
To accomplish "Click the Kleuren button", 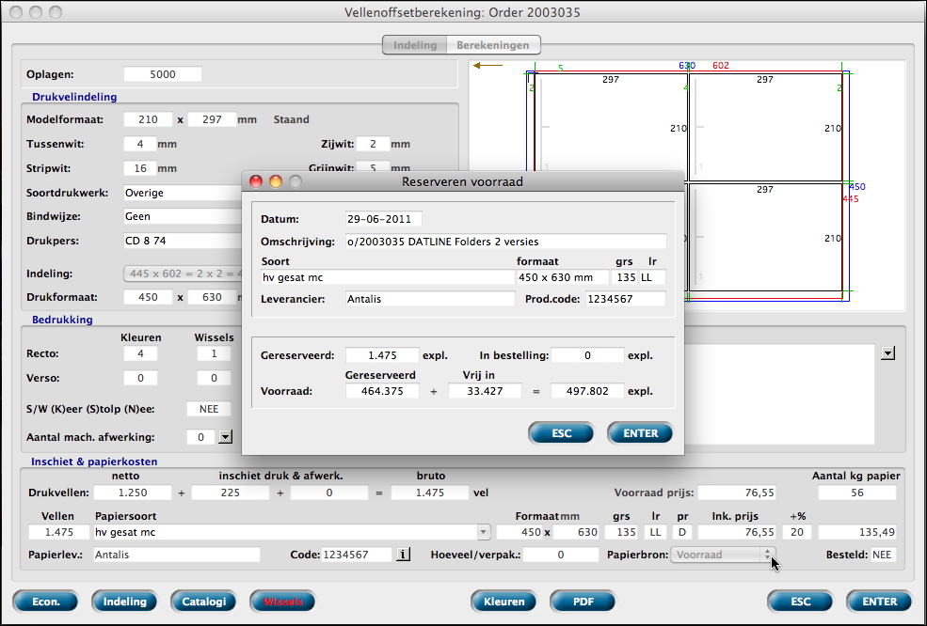I will (504, 602).
